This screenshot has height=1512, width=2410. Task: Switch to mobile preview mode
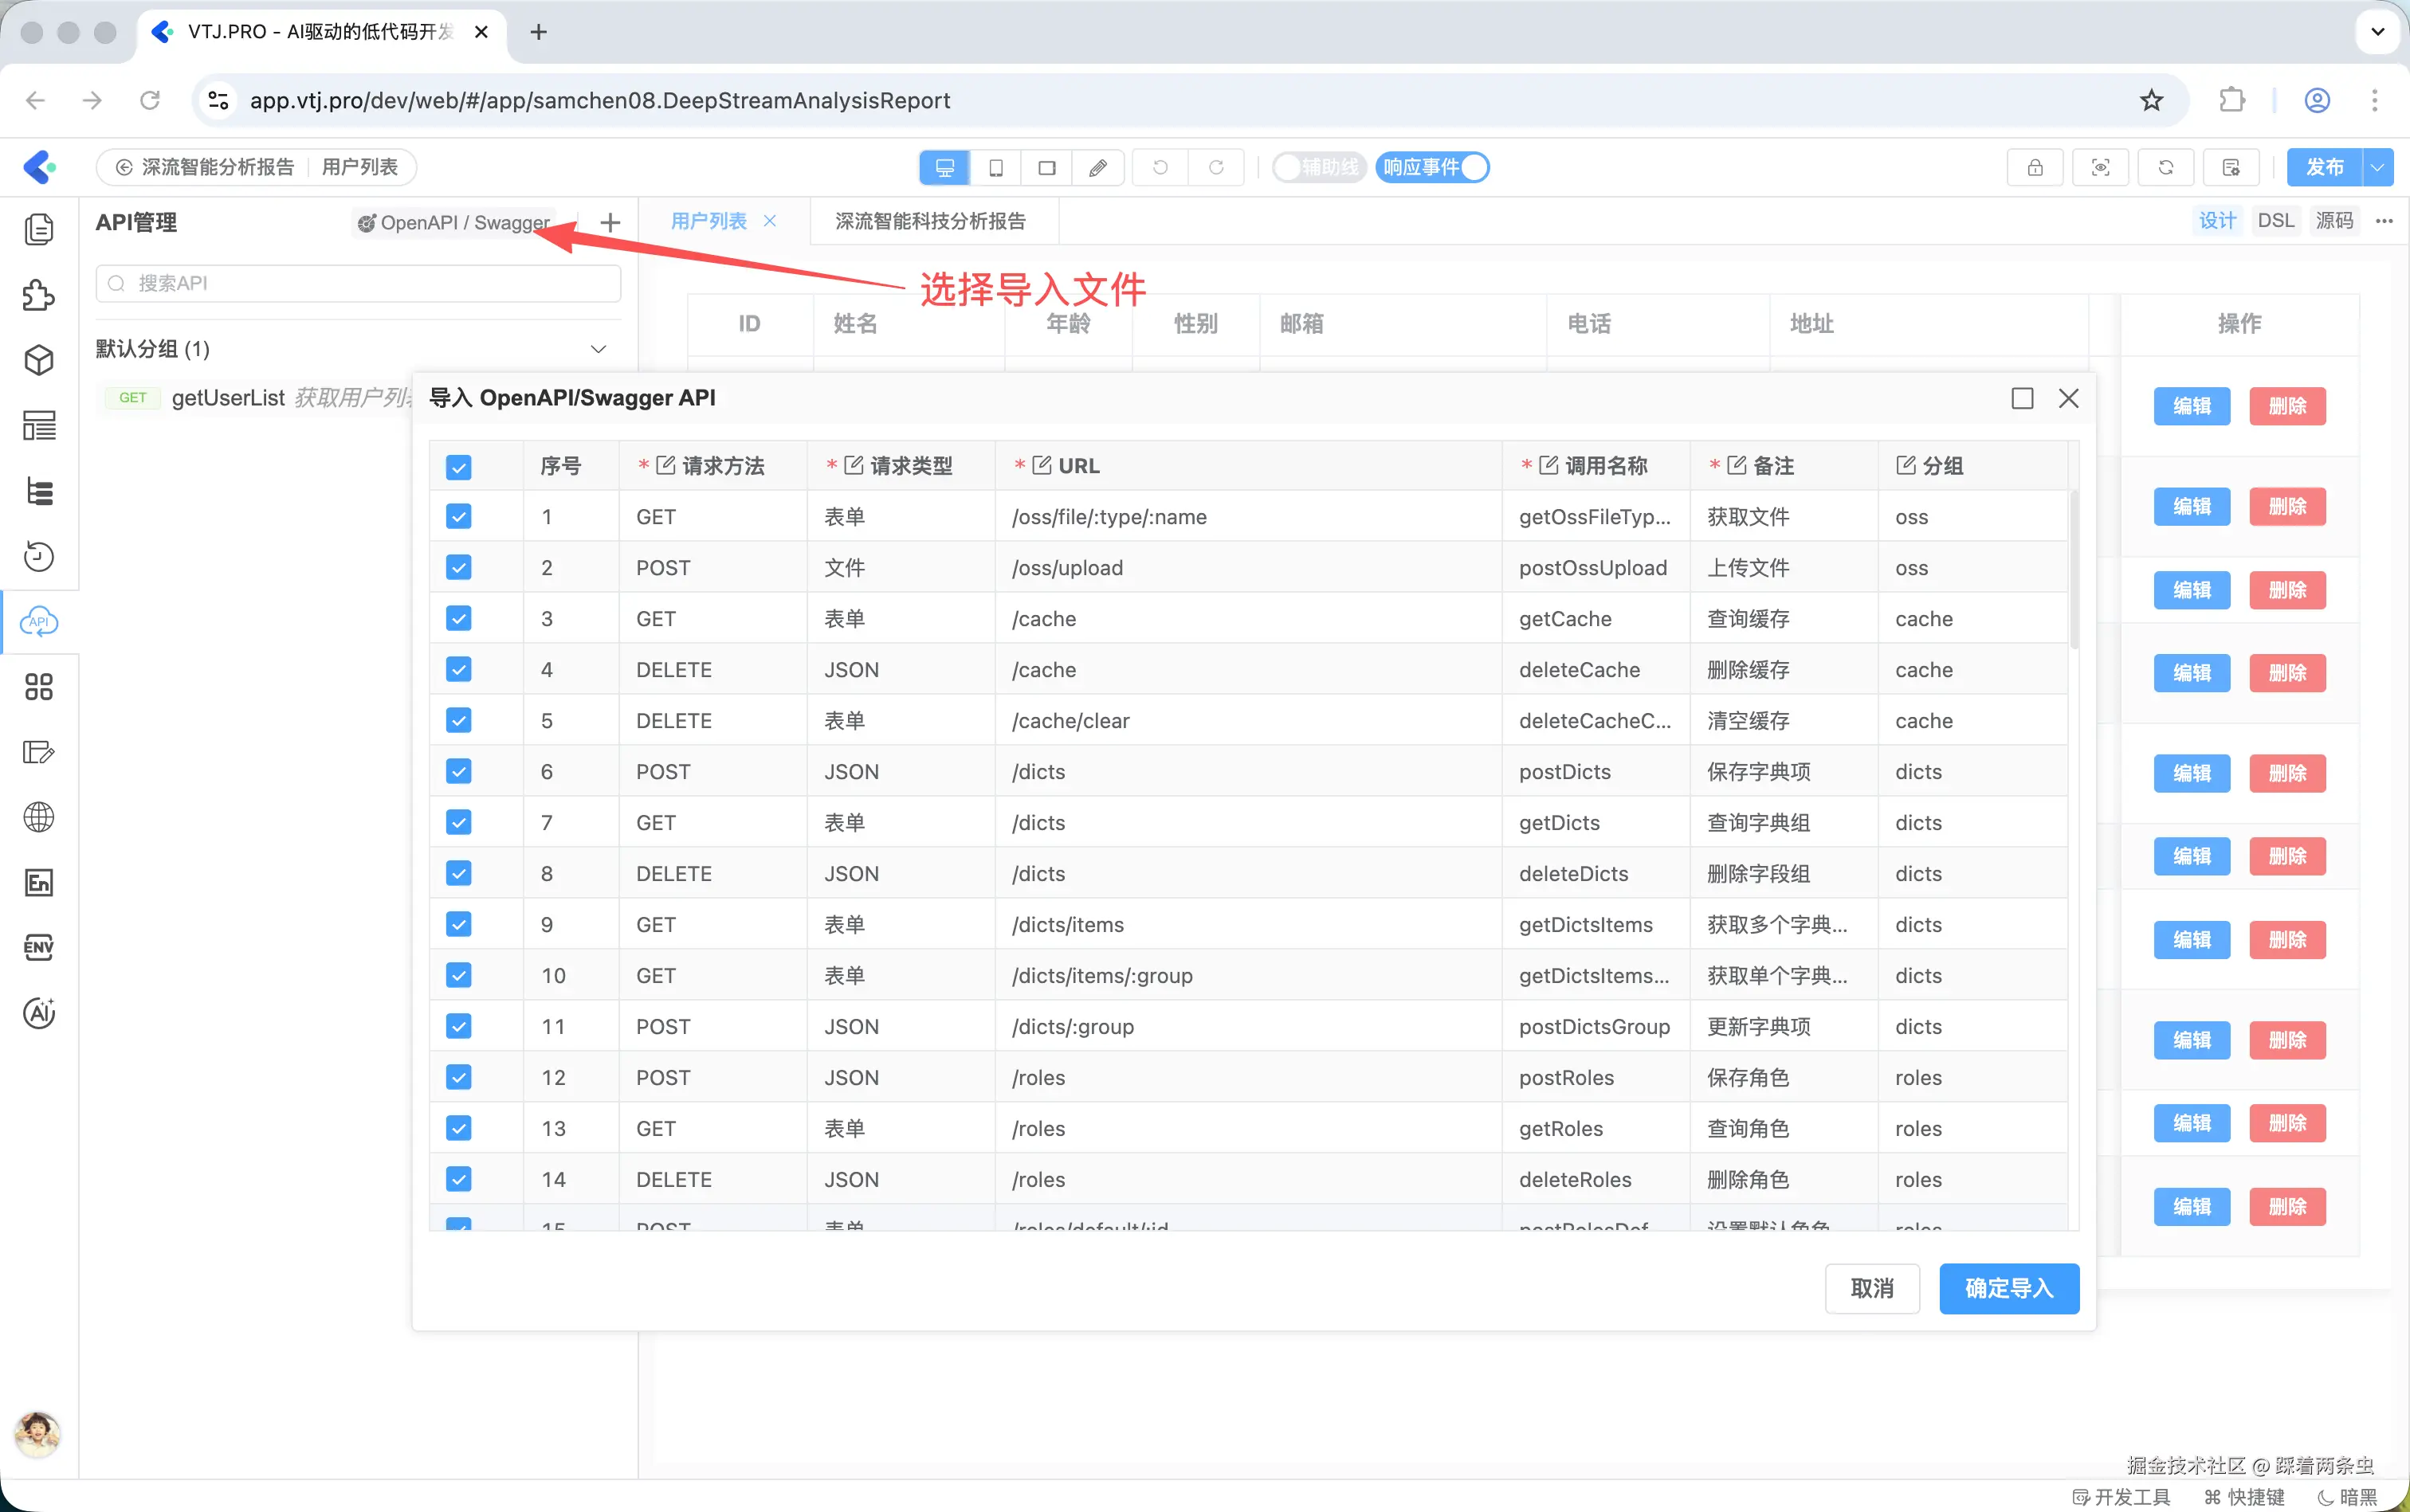click(995, 167)
